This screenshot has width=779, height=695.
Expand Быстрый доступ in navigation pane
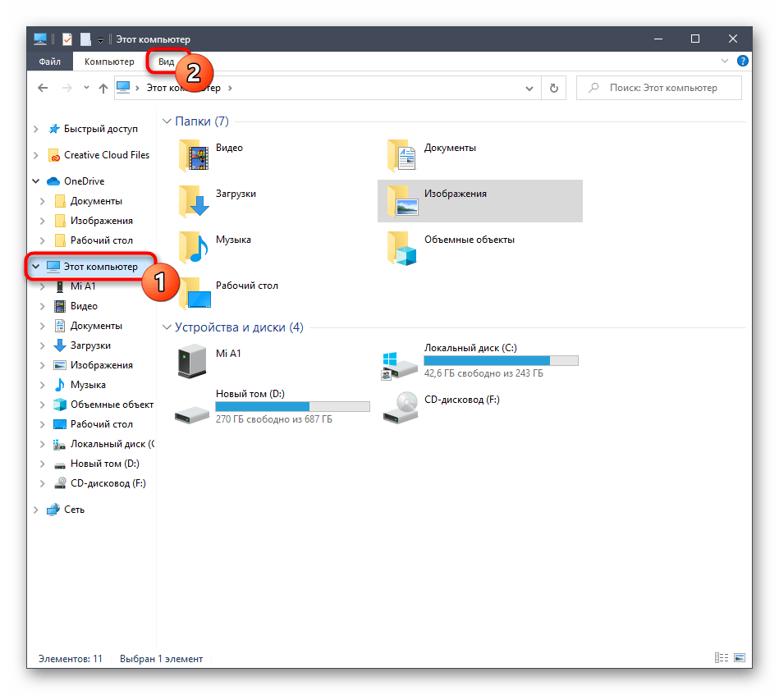coord(35,129)
